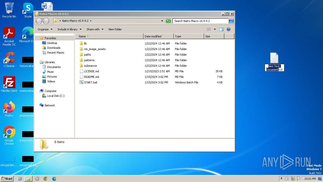The image size is (323, 182).
Task: Click the Change your view icon
Action: (x=208, y=29)
